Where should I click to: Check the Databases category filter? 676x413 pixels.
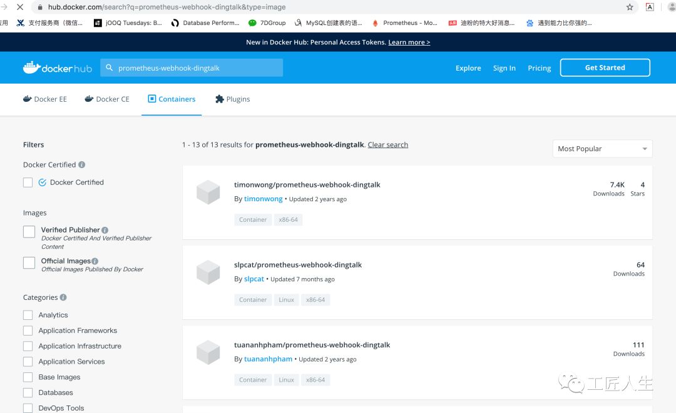28,392
